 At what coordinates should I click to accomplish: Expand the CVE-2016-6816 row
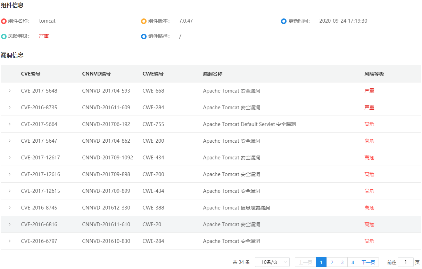click(9, 224)
